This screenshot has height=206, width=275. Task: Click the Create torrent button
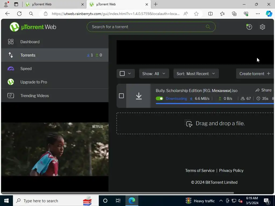point(255,73)
